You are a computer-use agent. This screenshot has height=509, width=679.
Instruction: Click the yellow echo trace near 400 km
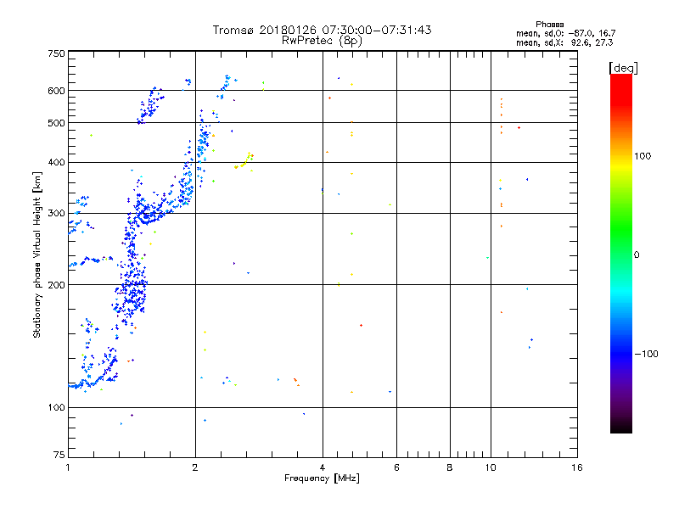(x=244, y=161)
